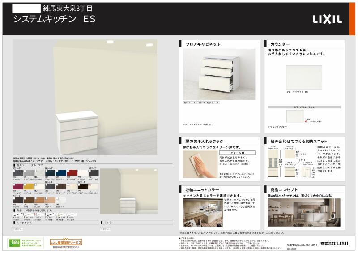
Task: Click the カウンター heading
Action: pos(280,44)
